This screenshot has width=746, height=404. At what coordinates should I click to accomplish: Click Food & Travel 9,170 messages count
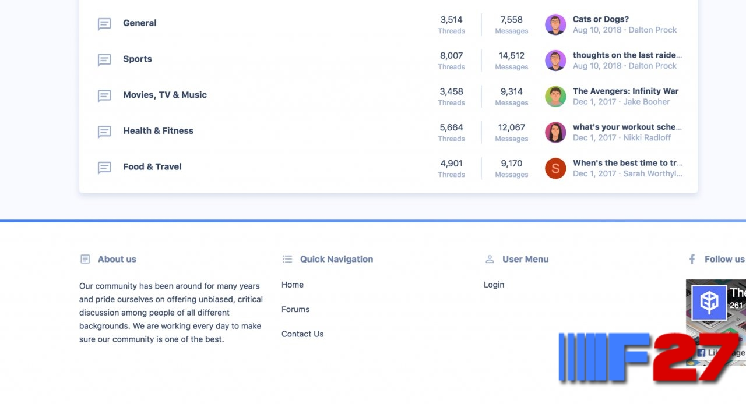(x=512, y=164)
